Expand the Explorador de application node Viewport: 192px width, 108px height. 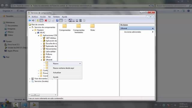[x=41, y=46]
